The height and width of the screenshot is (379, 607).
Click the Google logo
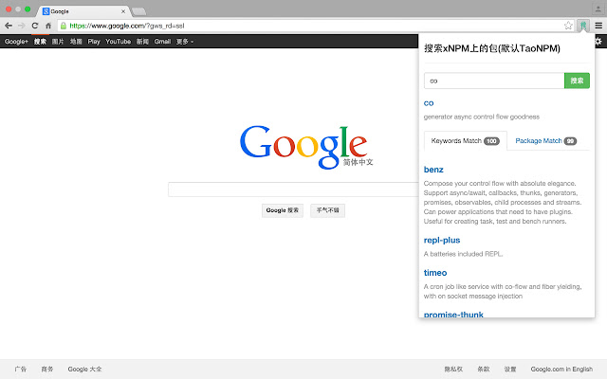[305, 147]
